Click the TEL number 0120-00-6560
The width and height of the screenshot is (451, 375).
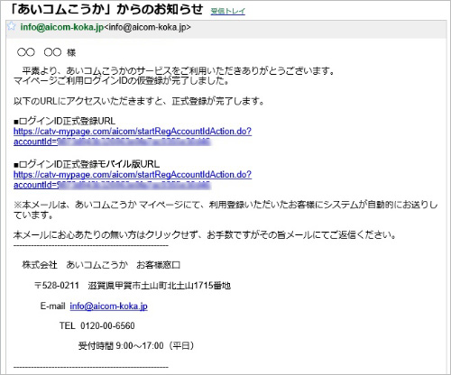click(x=107, y=325)
